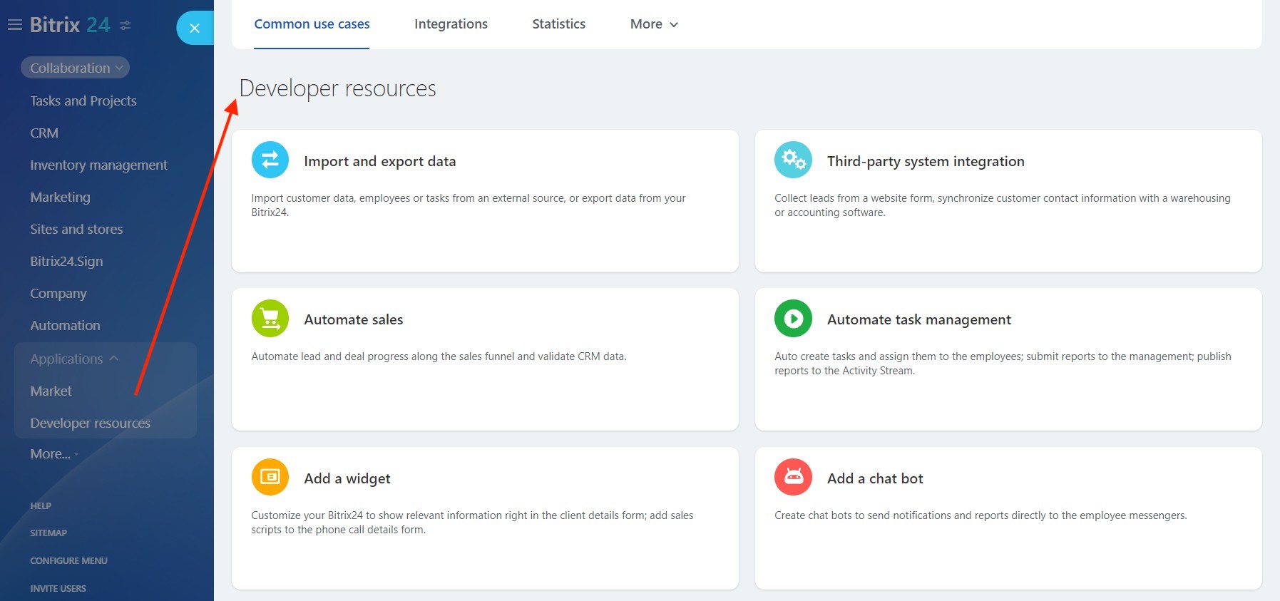This screenshot has width=1280, height=601.
Task: Click the Developer resources page heading
Action: point(337,88)
